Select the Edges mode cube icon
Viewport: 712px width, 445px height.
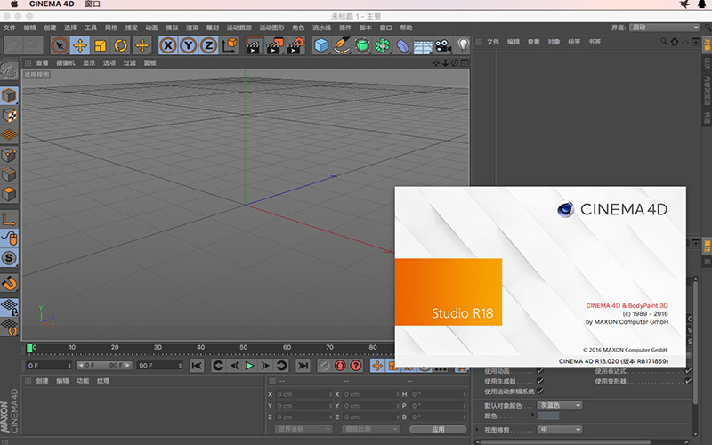[x=9, y=174]
